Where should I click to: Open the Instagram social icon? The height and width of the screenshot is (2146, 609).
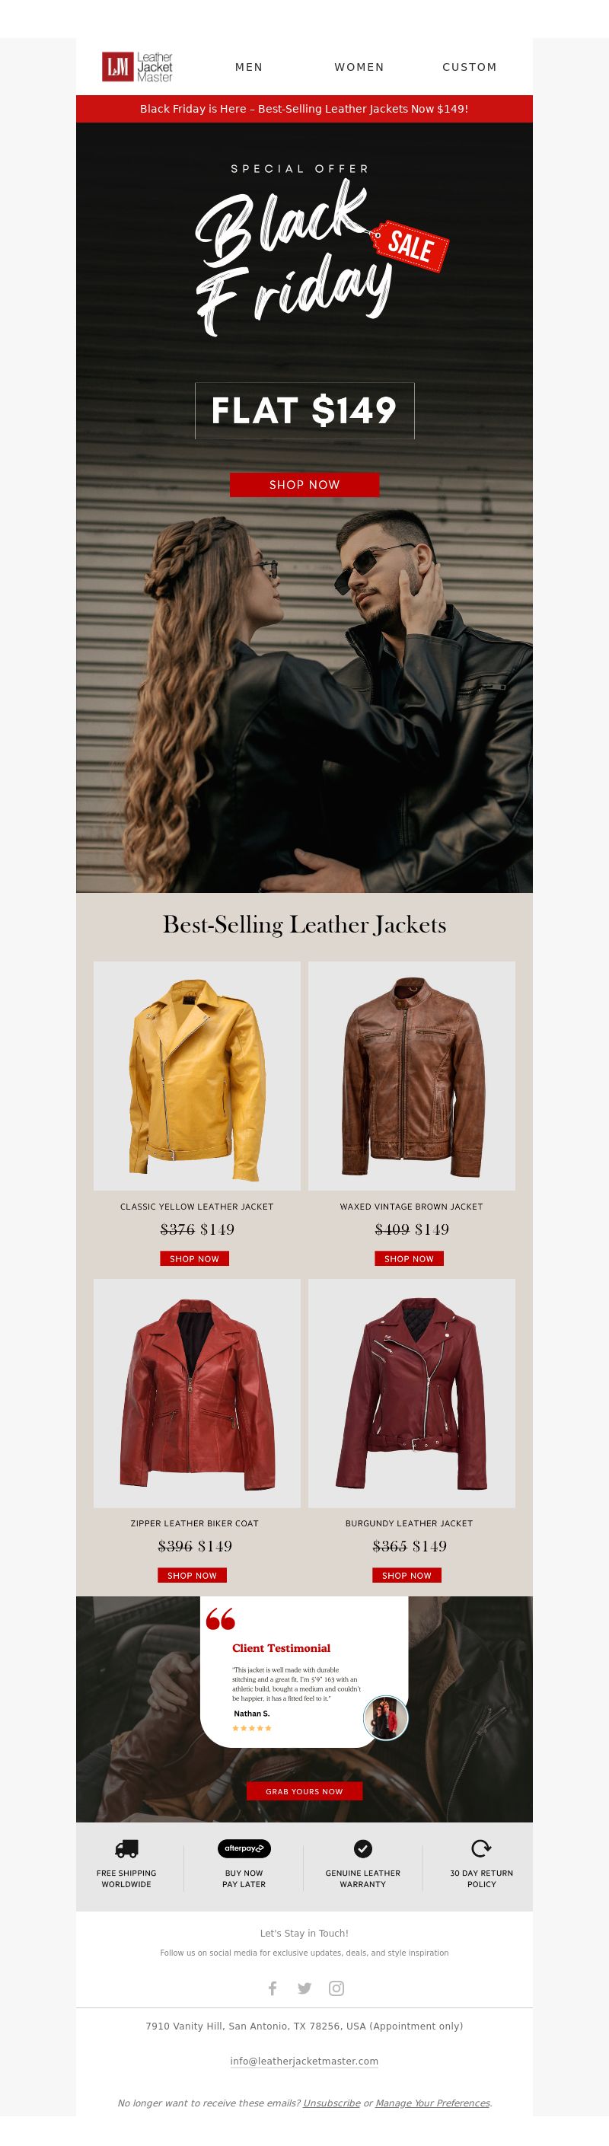coord(336,1988)
